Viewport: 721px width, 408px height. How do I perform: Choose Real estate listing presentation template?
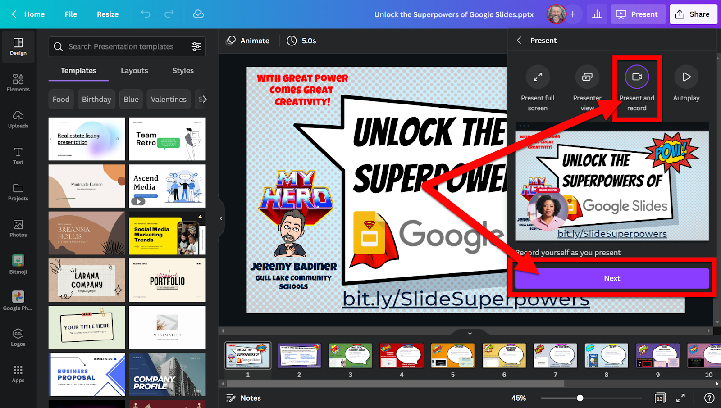87,139
